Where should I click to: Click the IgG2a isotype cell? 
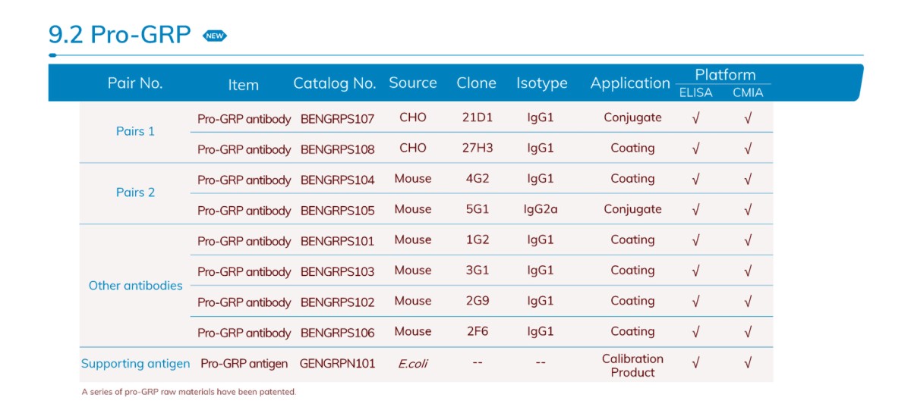[541, 210]
